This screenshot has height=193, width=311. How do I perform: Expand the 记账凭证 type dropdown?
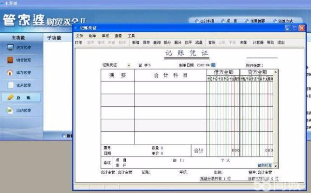[129, 65]
